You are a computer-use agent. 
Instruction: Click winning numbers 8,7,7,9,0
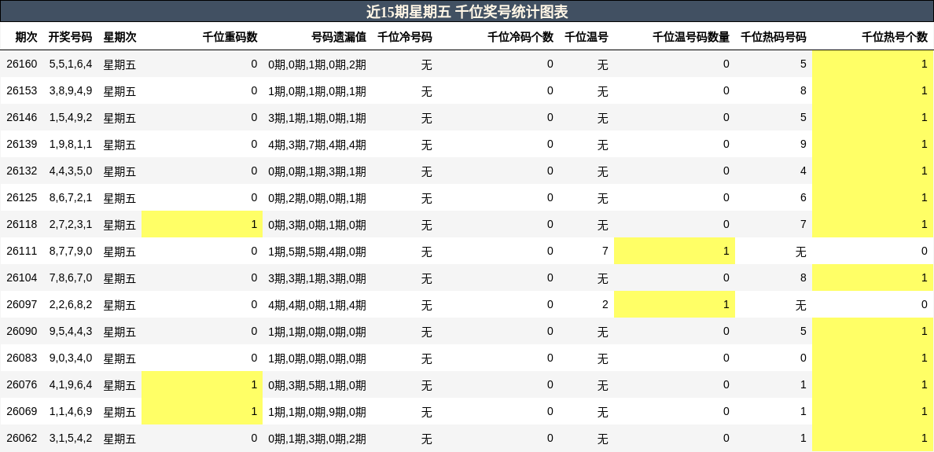71,251
